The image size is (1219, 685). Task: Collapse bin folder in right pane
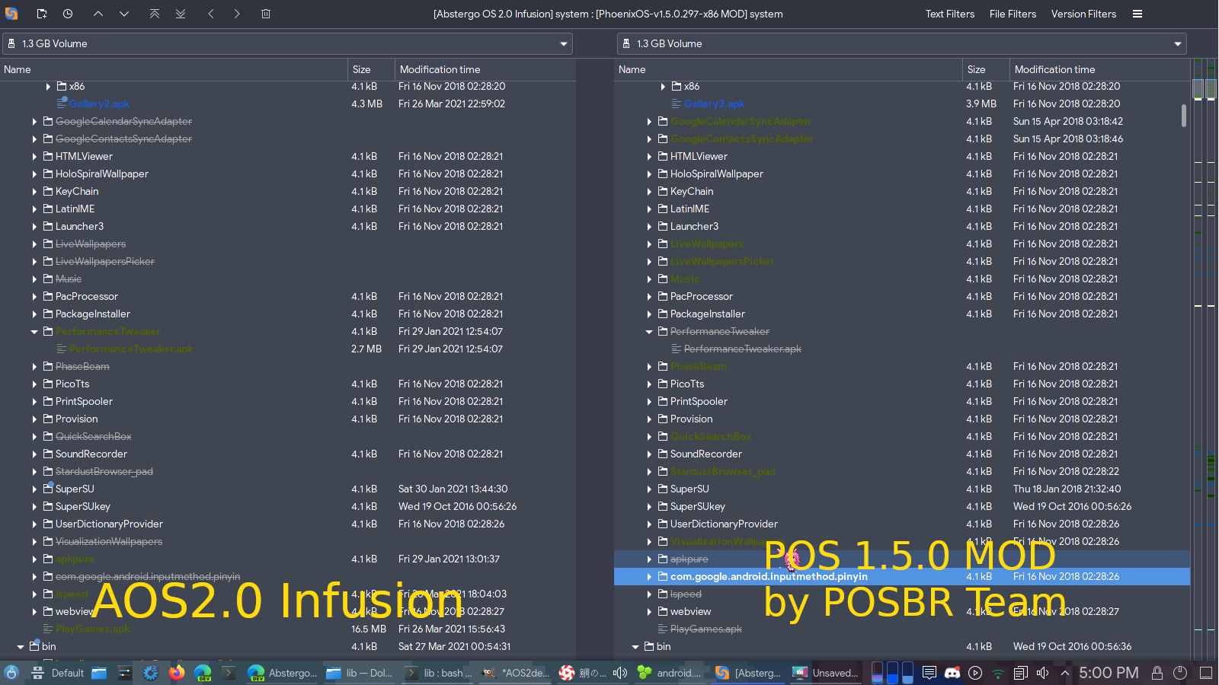(x=635, y=647)
